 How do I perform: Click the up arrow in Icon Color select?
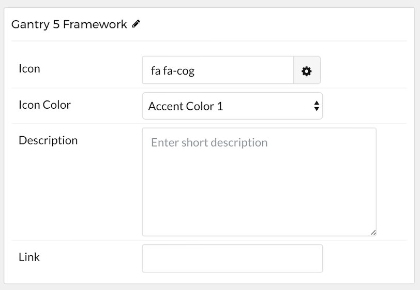[x=317, y=103]
